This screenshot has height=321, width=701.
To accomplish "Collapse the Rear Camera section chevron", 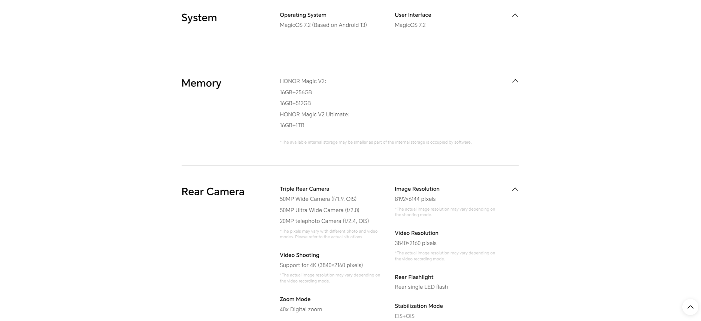I will click(515, 189).
